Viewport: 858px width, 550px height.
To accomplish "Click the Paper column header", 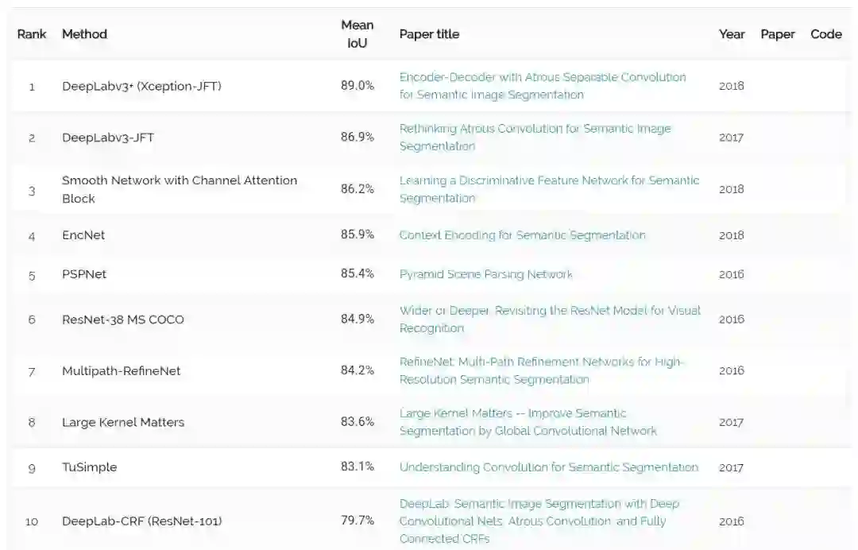I will [778, 34].
